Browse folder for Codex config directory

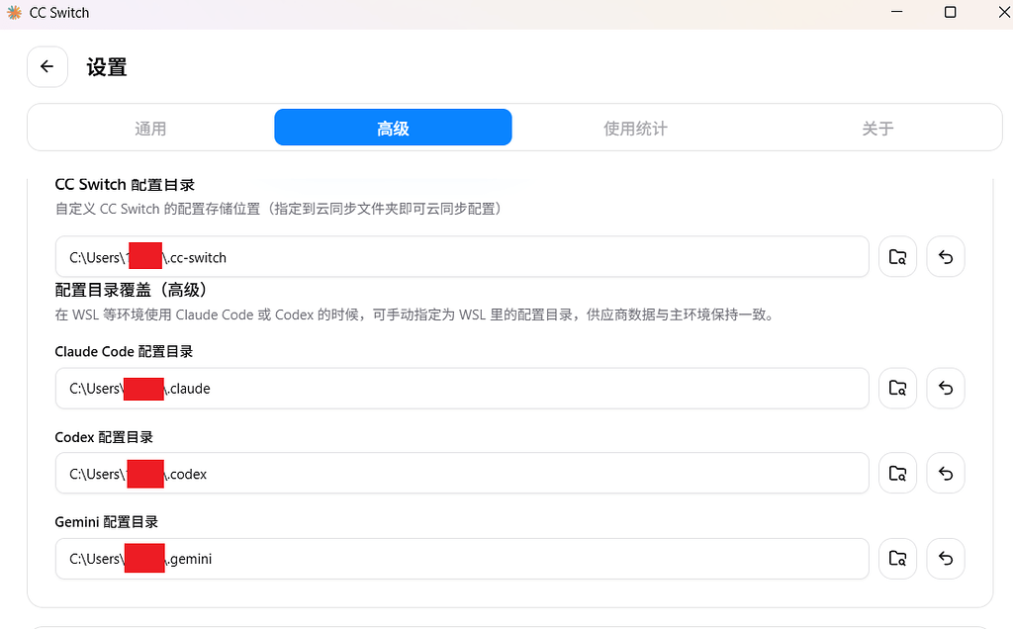[x=897, y=474]
